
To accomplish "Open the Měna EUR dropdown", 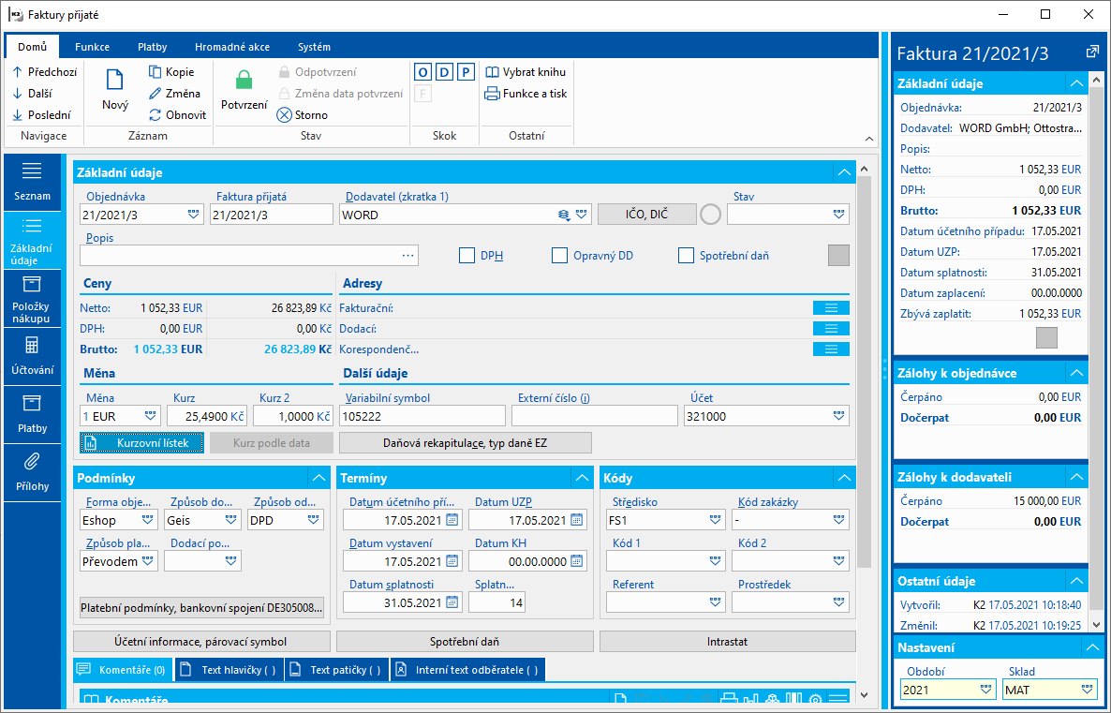I will 150,416.
